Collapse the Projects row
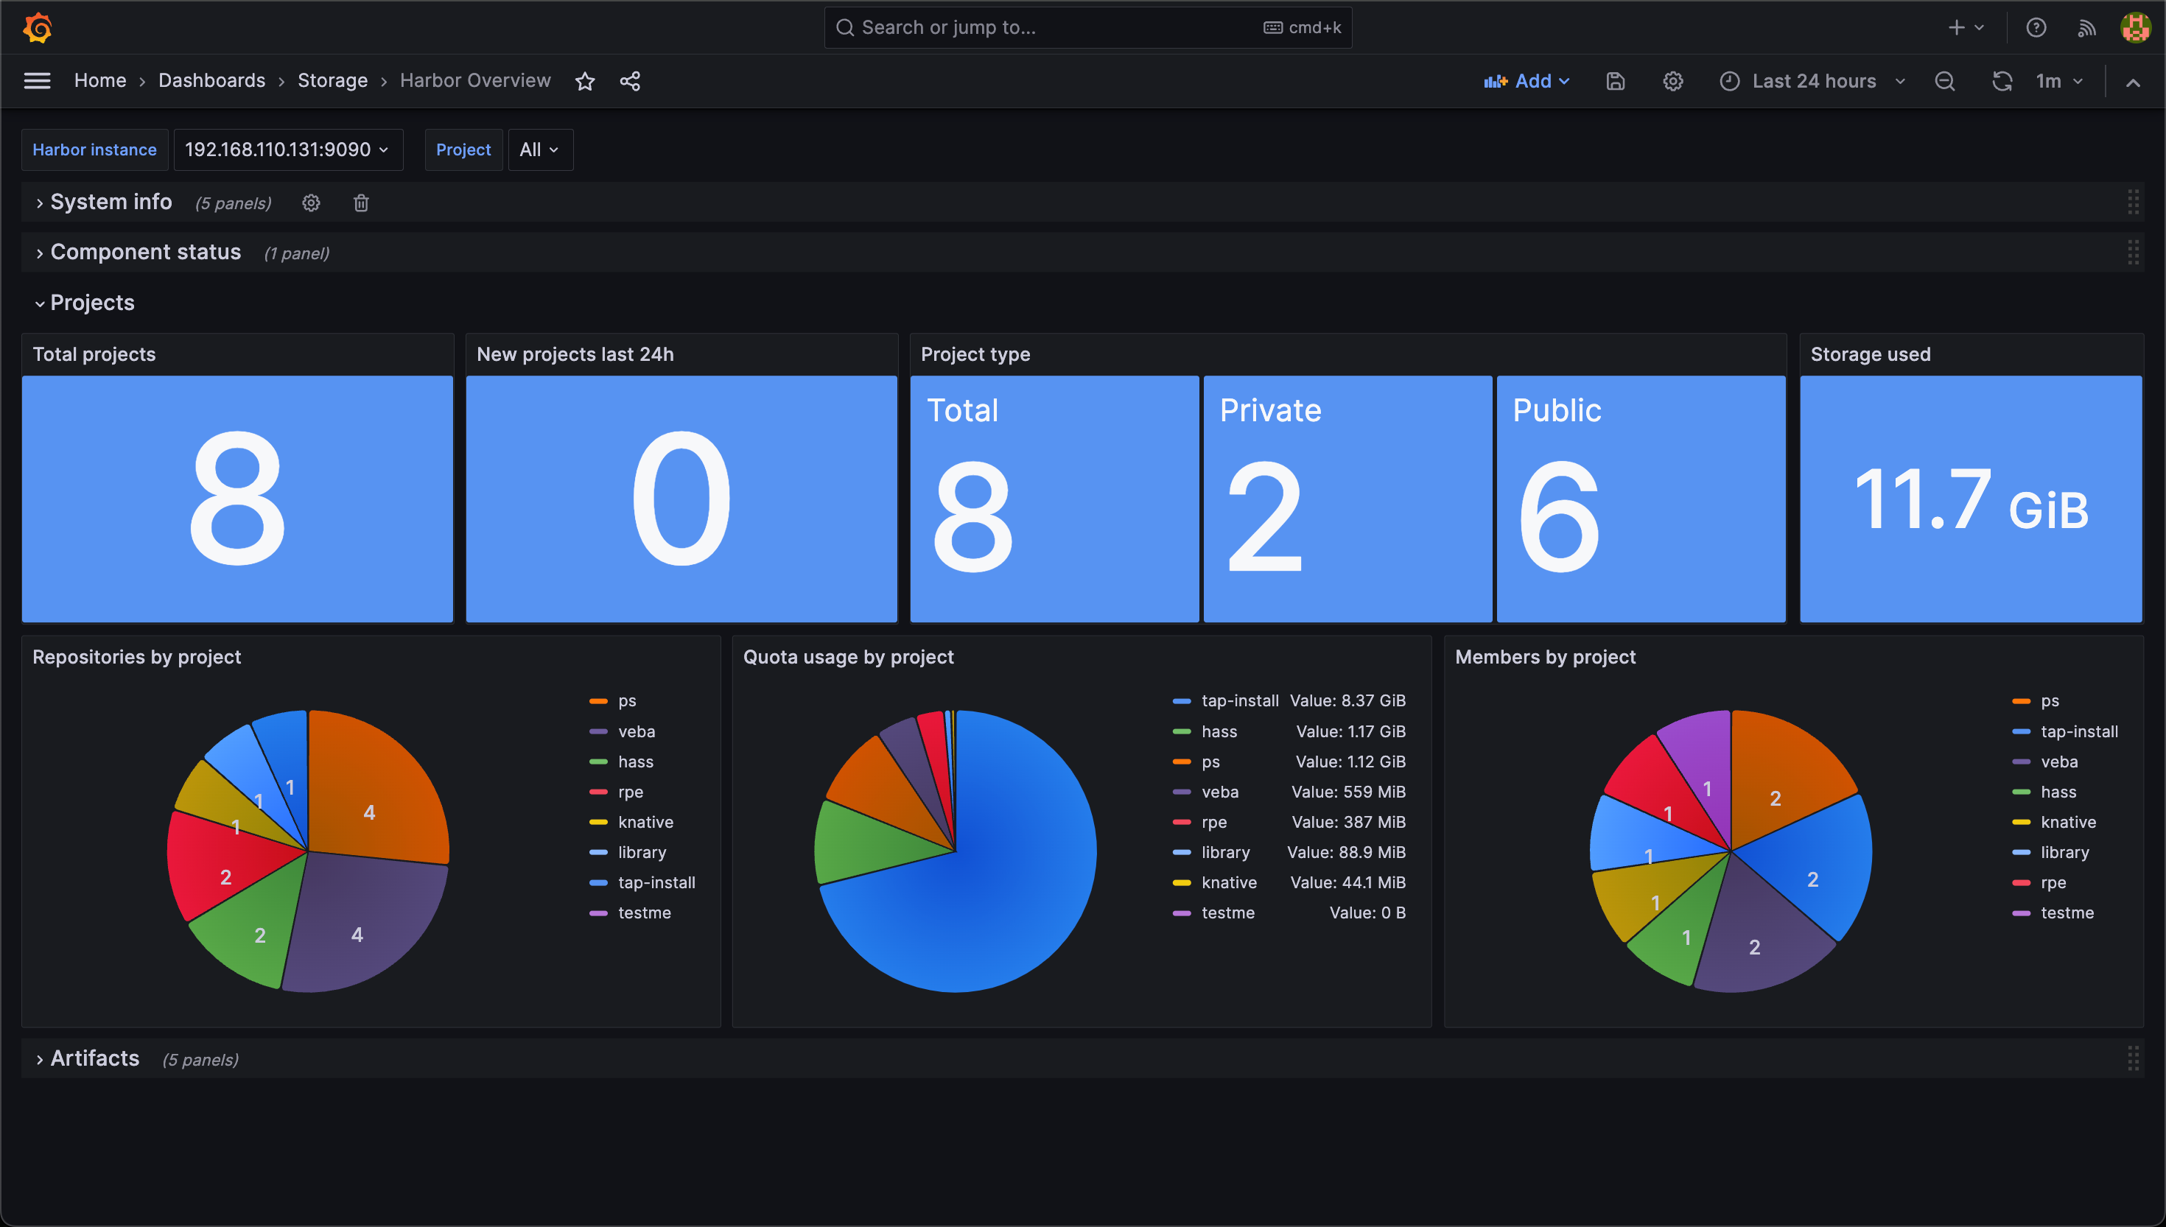The image size is (2166, 1227). [84, 303]
